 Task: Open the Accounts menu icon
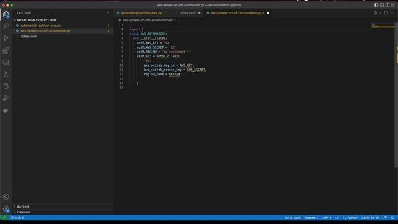click(6, 197)
